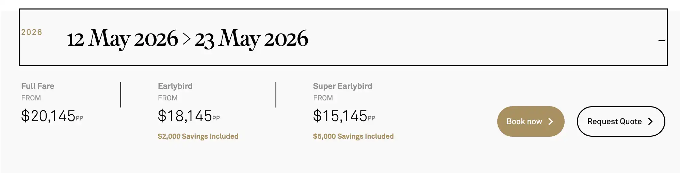
Task: Click the $5,000 Savings Included text
Action: tap(353, 136)
